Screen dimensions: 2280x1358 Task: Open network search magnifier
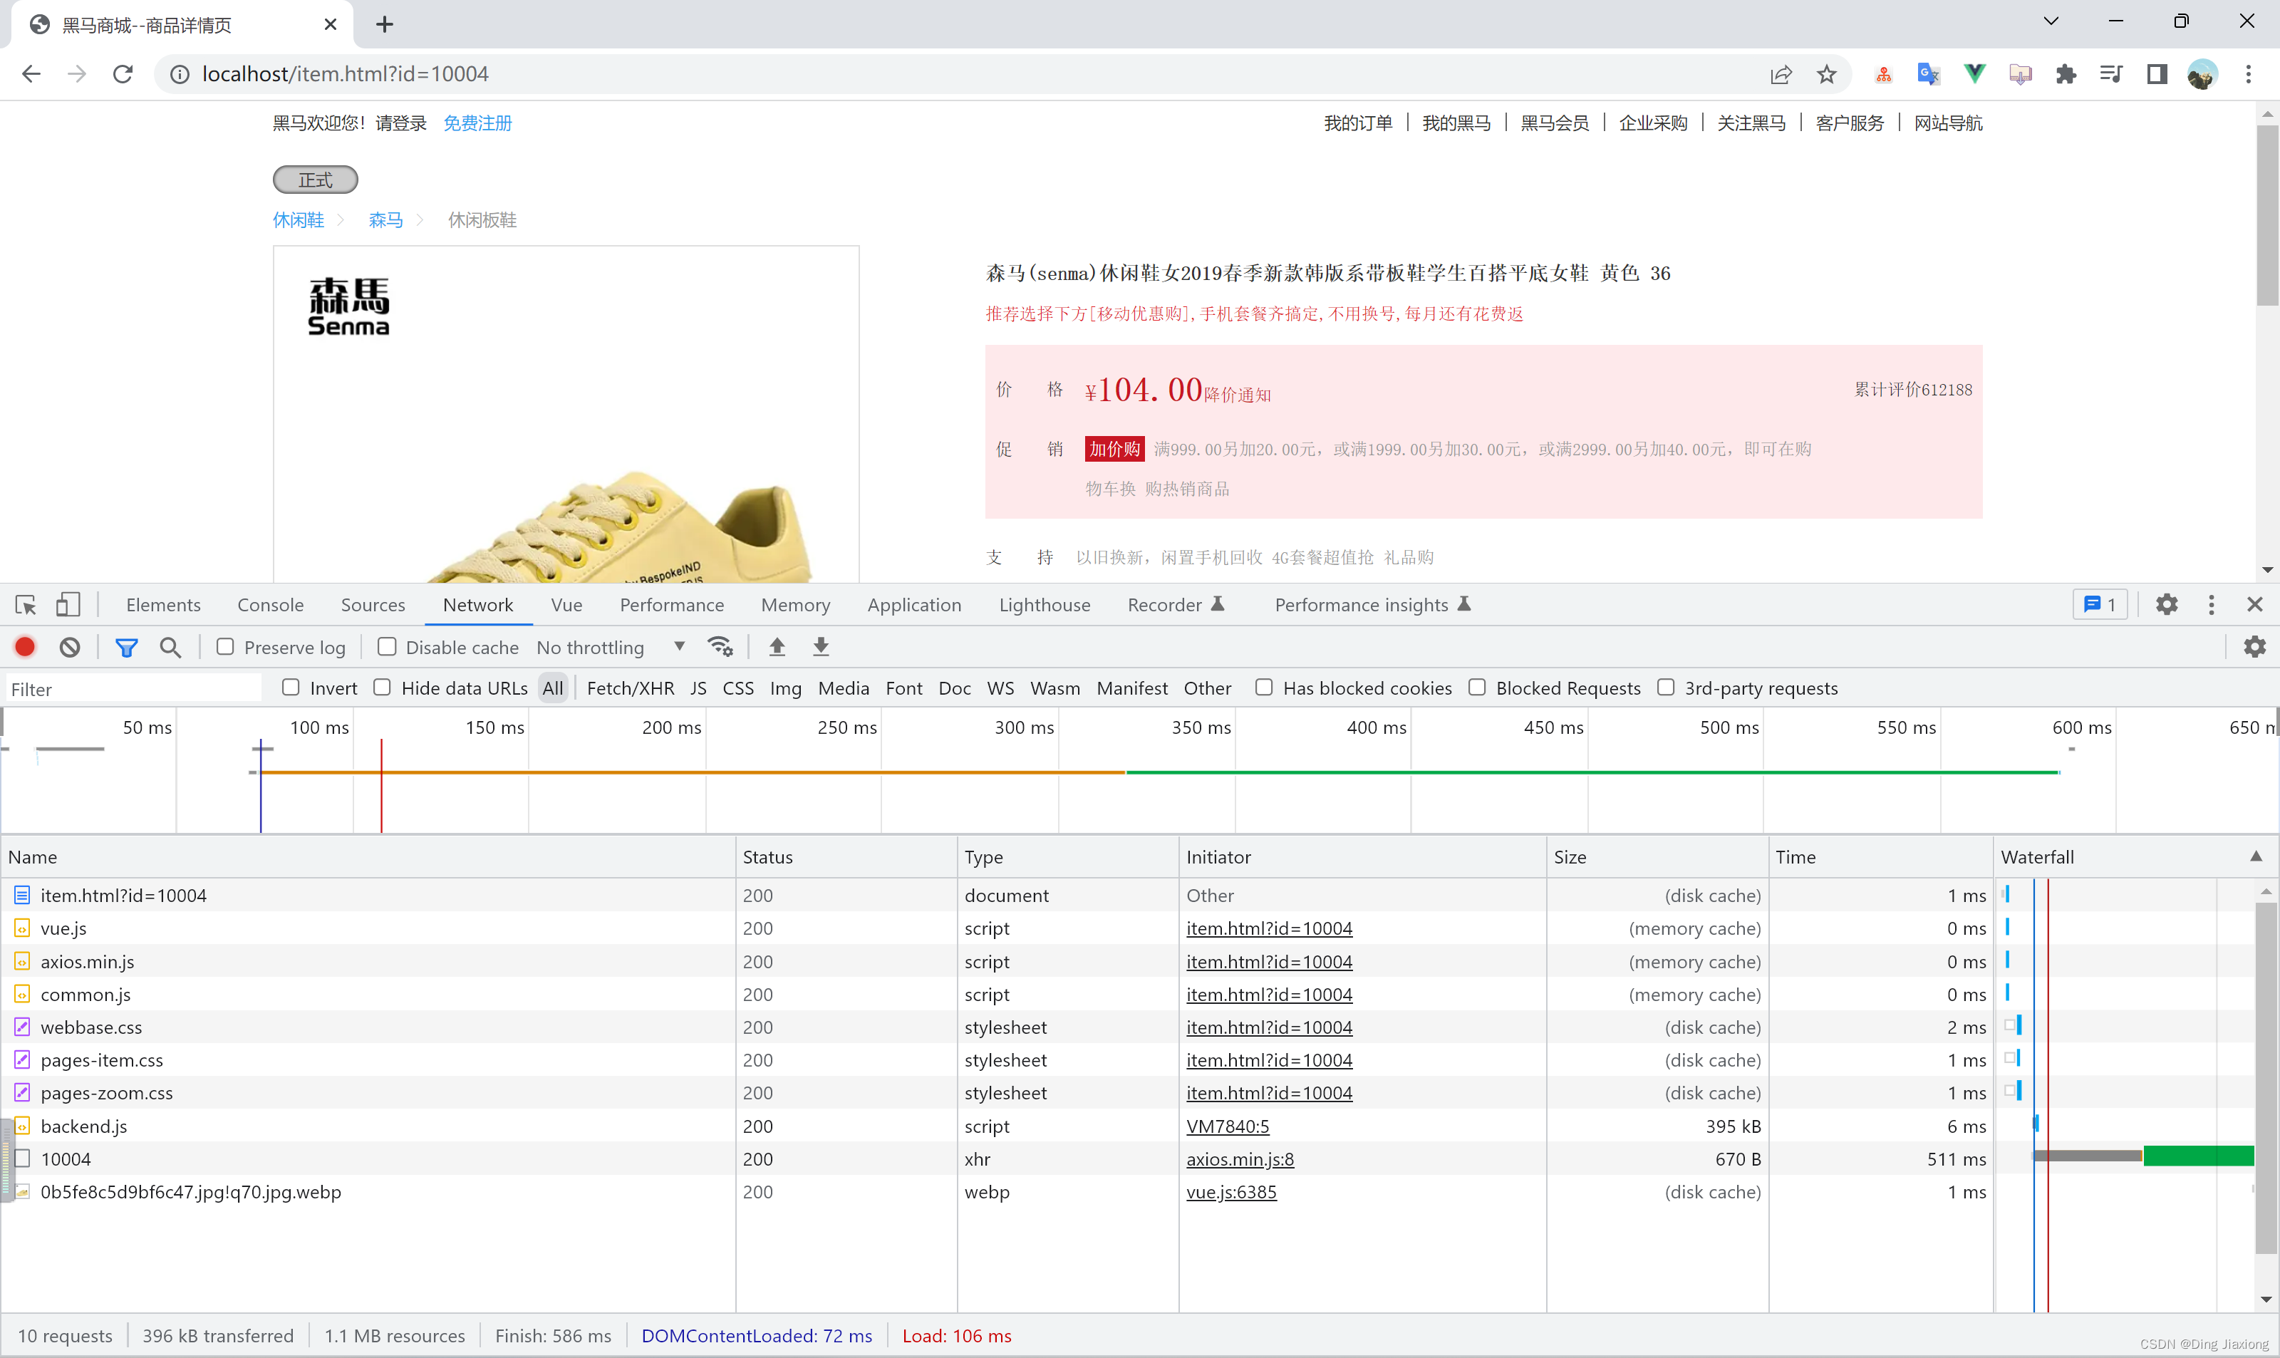[170, 647]
